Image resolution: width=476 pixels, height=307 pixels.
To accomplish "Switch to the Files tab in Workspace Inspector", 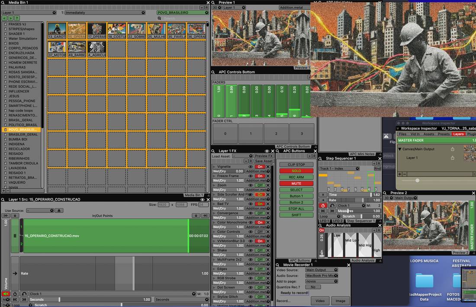I will click(x=402, y=134).
